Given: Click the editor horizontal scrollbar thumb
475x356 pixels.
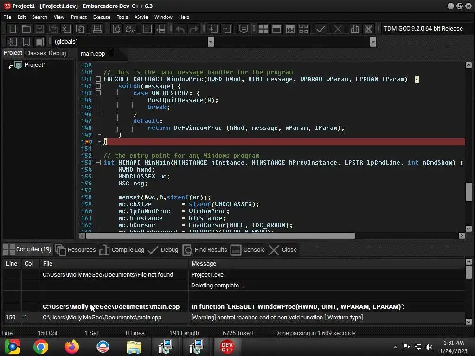Looking at the screenshot, I should click(220, 236).
